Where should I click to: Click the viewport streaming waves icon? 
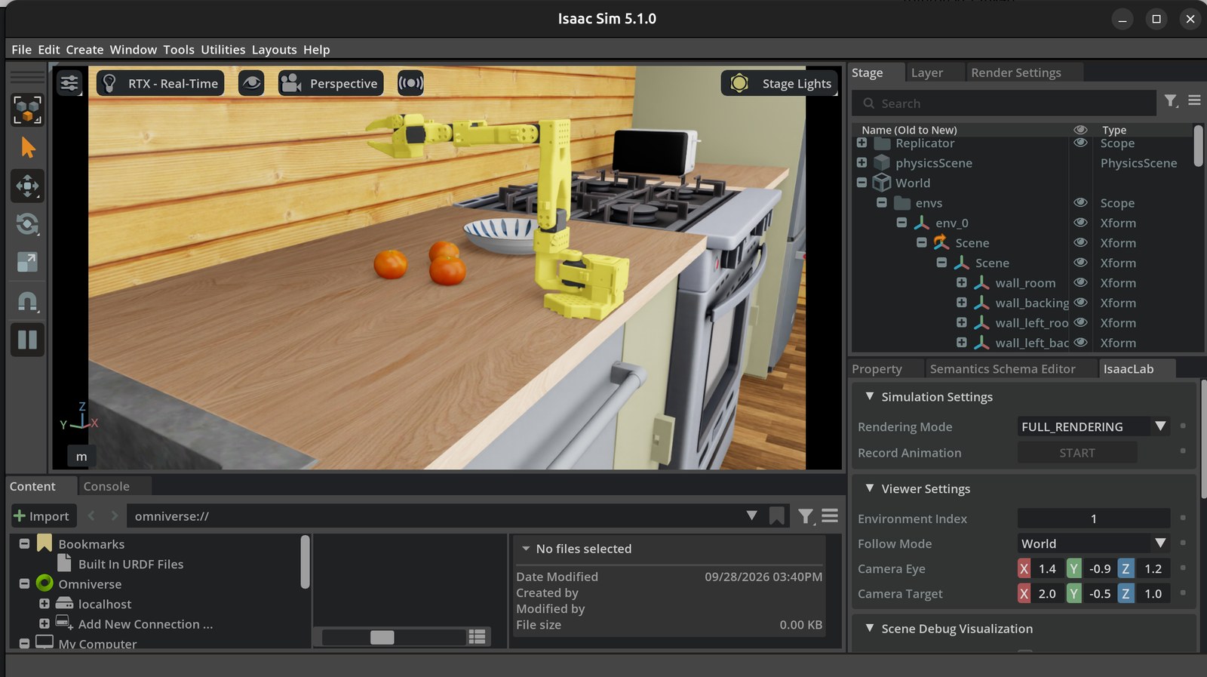[410, 83]
